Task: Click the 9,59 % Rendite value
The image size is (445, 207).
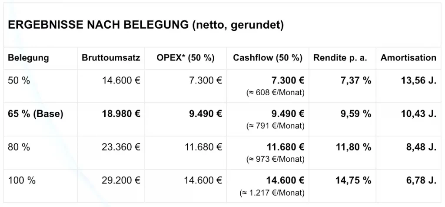Action: tap(353, 114)
